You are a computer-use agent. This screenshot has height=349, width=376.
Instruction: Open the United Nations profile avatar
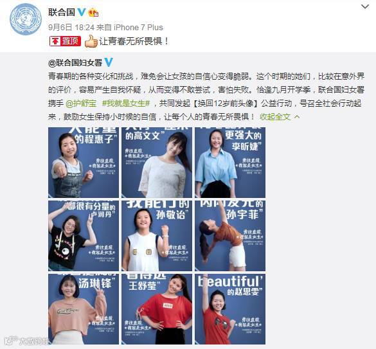point(26,19)
